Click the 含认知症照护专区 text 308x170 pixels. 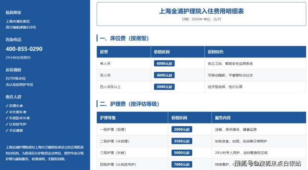tap(20, 84)
